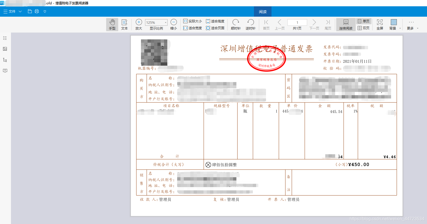This screenshot has width=427, height=224.
Task: Click the 1% tax rate value
Action: tap(355, 111)
